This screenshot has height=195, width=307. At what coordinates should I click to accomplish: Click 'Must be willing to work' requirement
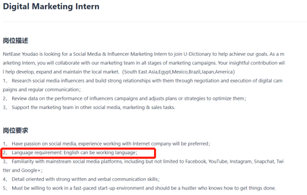pos(139,188)
